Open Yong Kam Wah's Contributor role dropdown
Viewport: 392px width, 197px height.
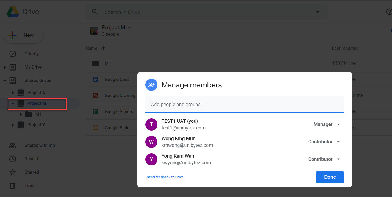pyautogui.click(x=338, y=159)
